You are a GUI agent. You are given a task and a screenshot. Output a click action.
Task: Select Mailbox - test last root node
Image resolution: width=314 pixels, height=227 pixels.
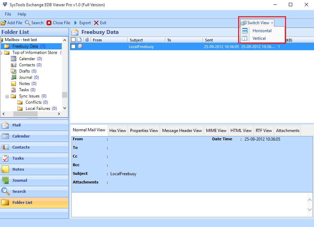pos(21,40)
